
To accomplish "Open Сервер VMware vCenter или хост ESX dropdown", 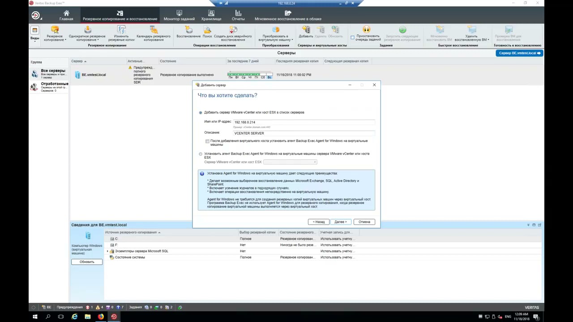I will tap(290, 162).
